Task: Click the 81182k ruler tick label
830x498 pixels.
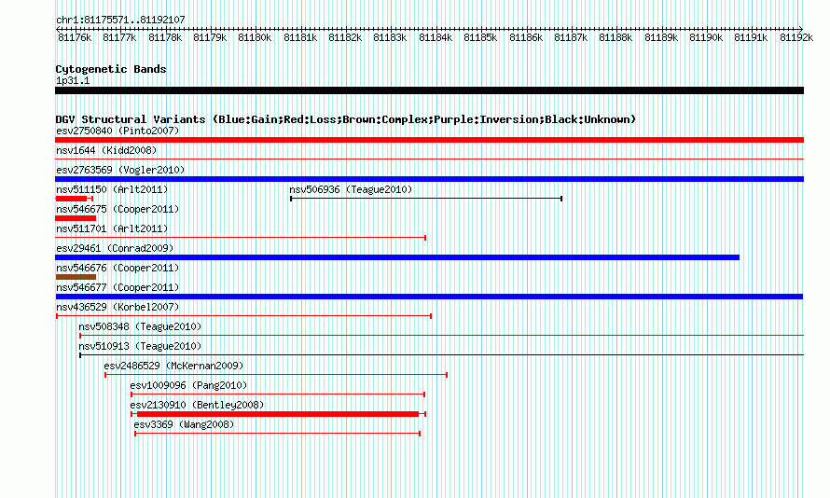Action: pyautogui.click(x=345, y=37)
